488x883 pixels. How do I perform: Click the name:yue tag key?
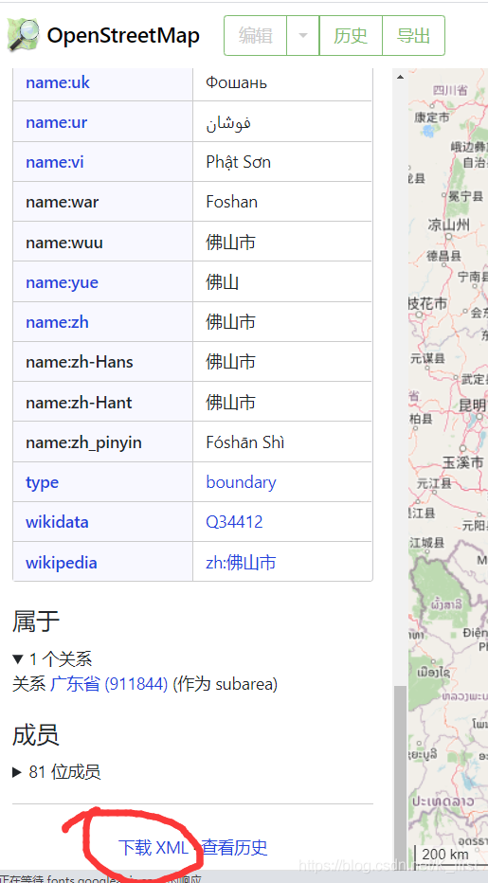tap(62, 282)
